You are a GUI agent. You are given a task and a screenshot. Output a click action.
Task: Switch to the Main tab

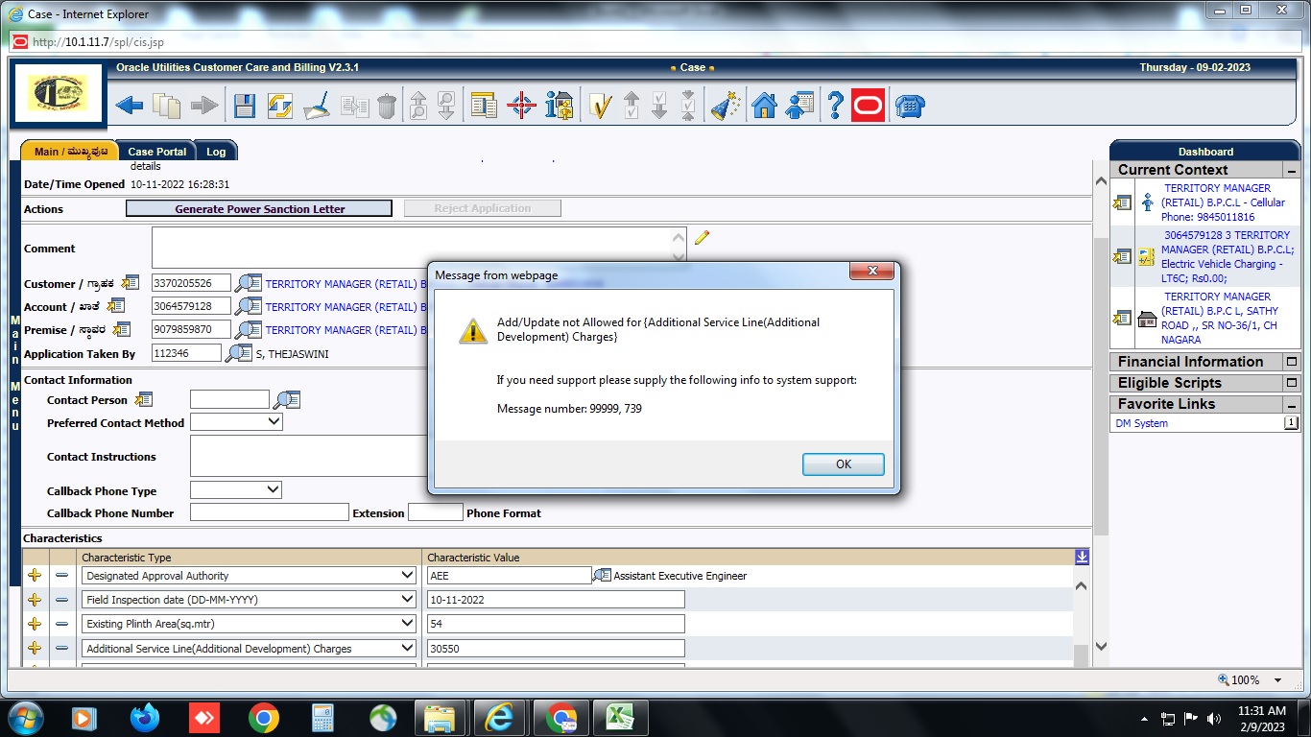pos(70,151)
